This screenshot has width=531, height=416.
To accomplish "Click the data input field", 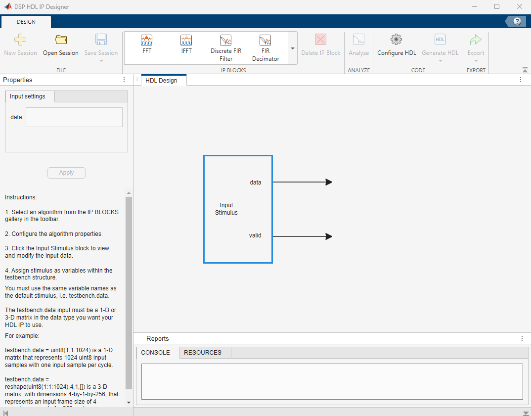I will 74,117.
